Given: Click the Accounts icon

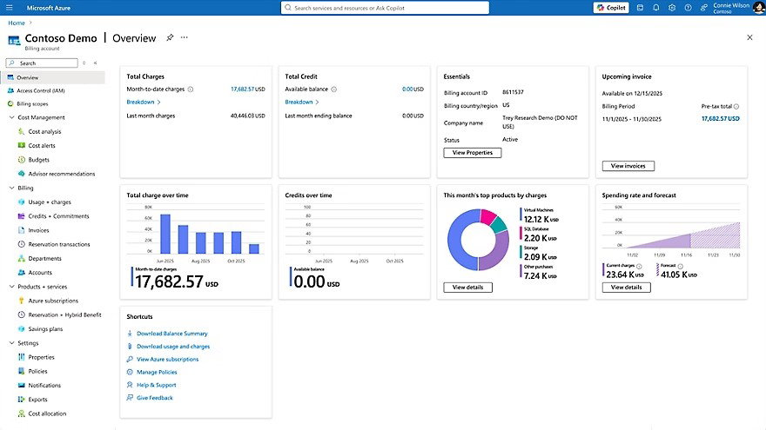Looking at the screenshot, I should pos(22,273).
